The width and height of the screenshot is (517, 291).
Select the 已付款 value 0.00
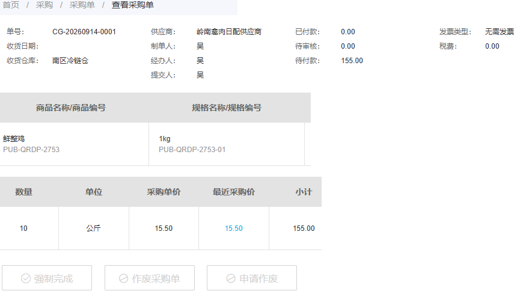pos(348,32)
